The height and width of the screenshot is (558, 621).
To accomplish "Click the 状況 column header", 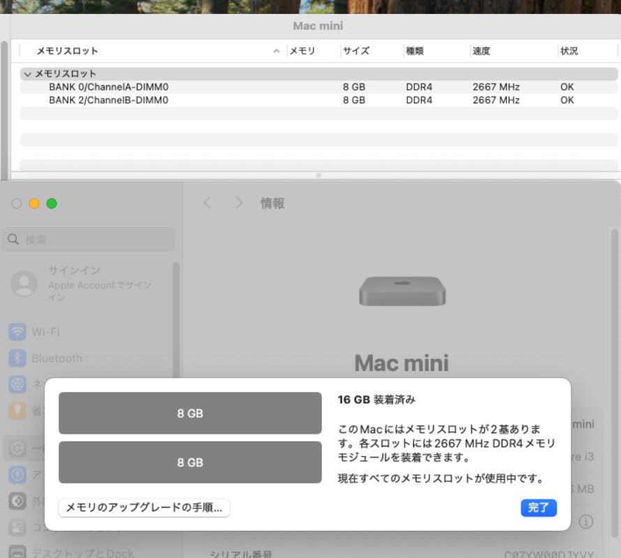I will pos(588,51).
